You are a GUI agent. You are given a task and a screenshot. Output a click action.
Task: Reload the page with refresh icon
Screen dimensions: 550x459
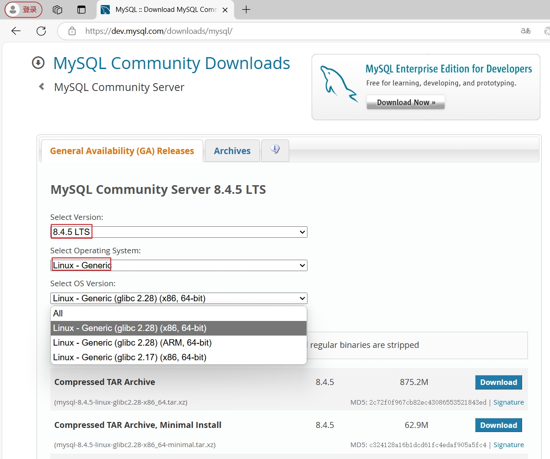(41, 31)
